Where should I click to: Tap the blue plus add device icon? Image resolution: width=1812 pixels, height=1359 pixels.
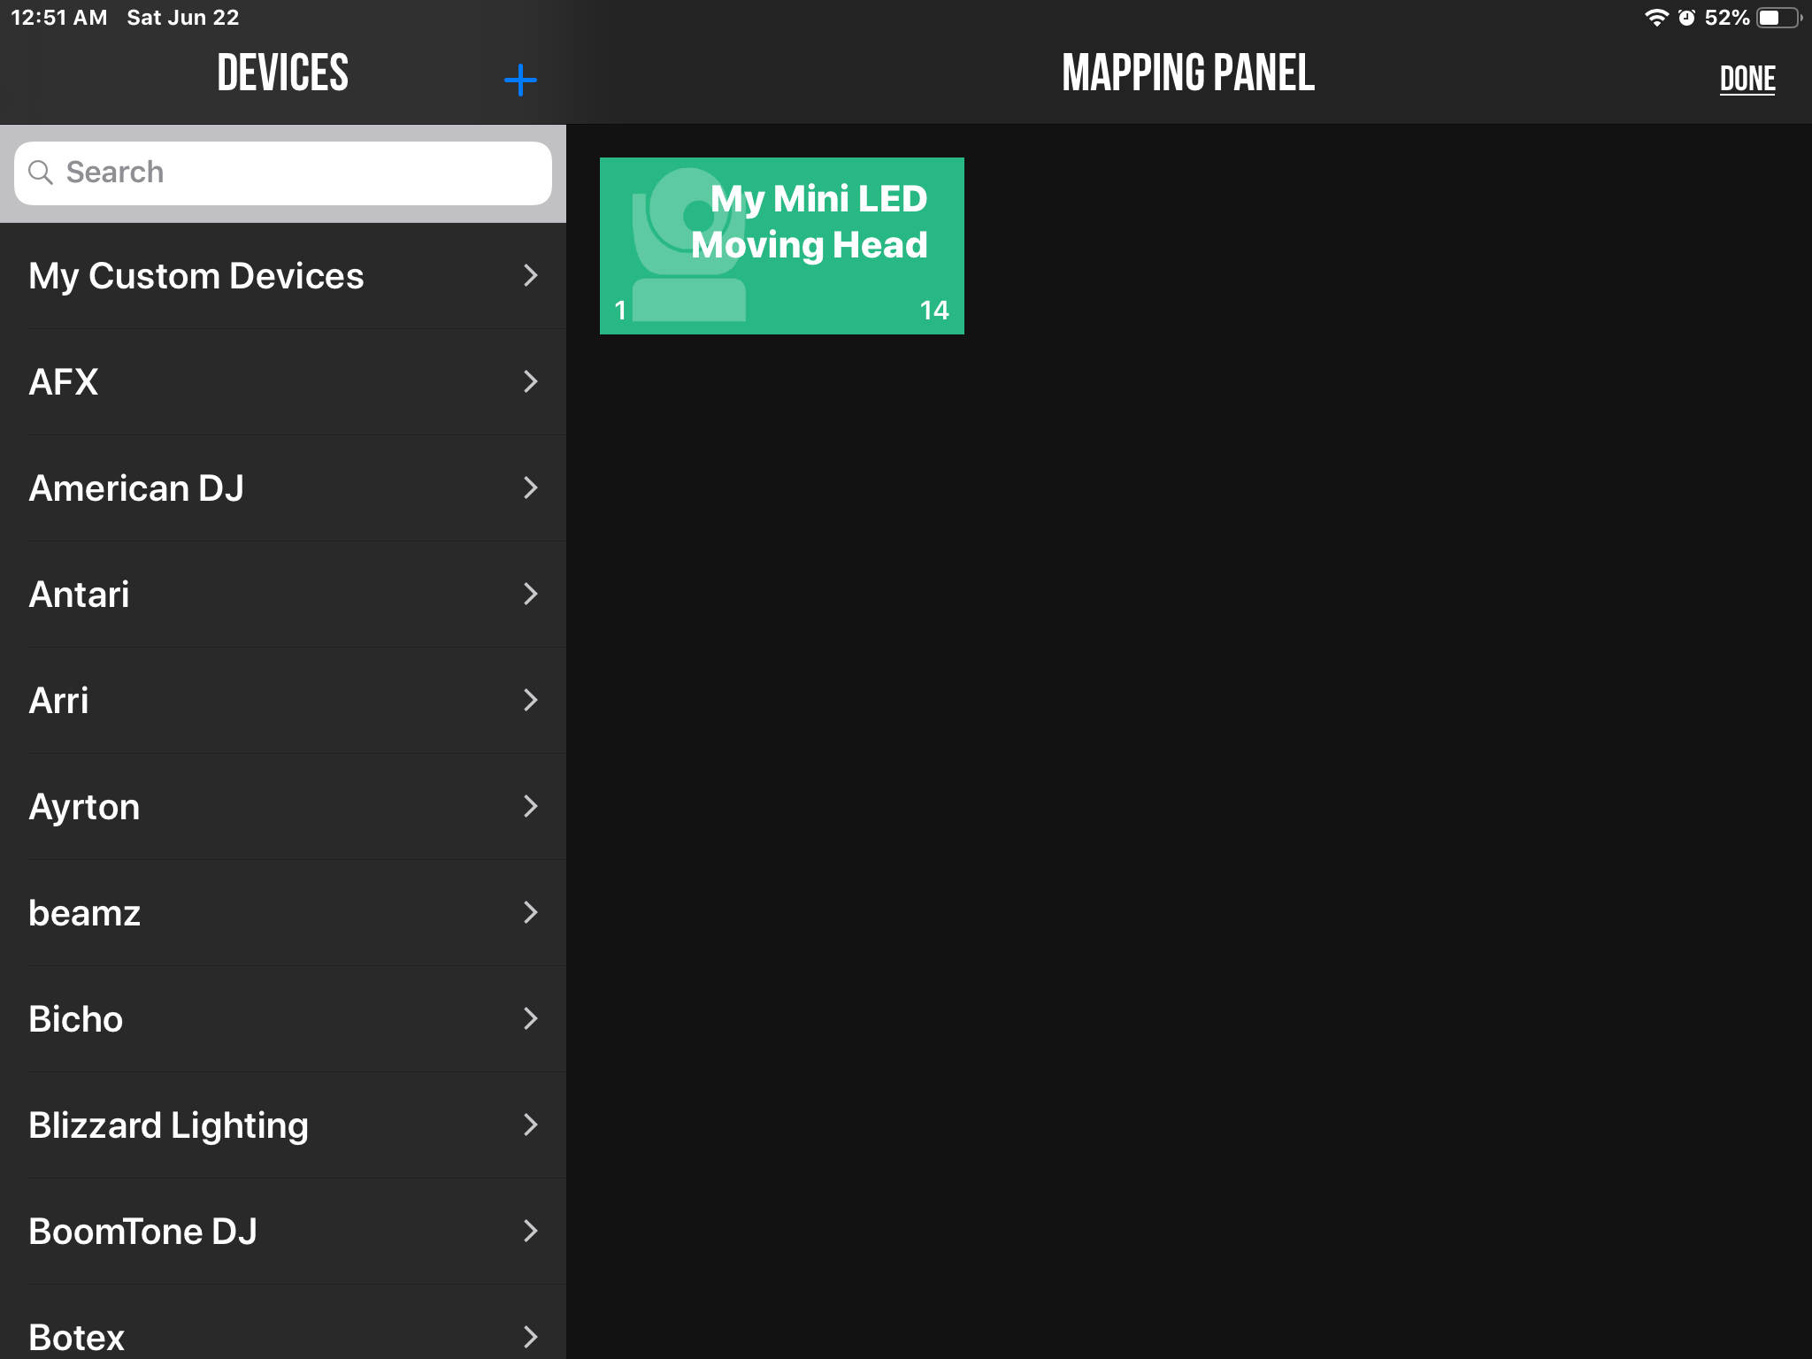point(520,80)
